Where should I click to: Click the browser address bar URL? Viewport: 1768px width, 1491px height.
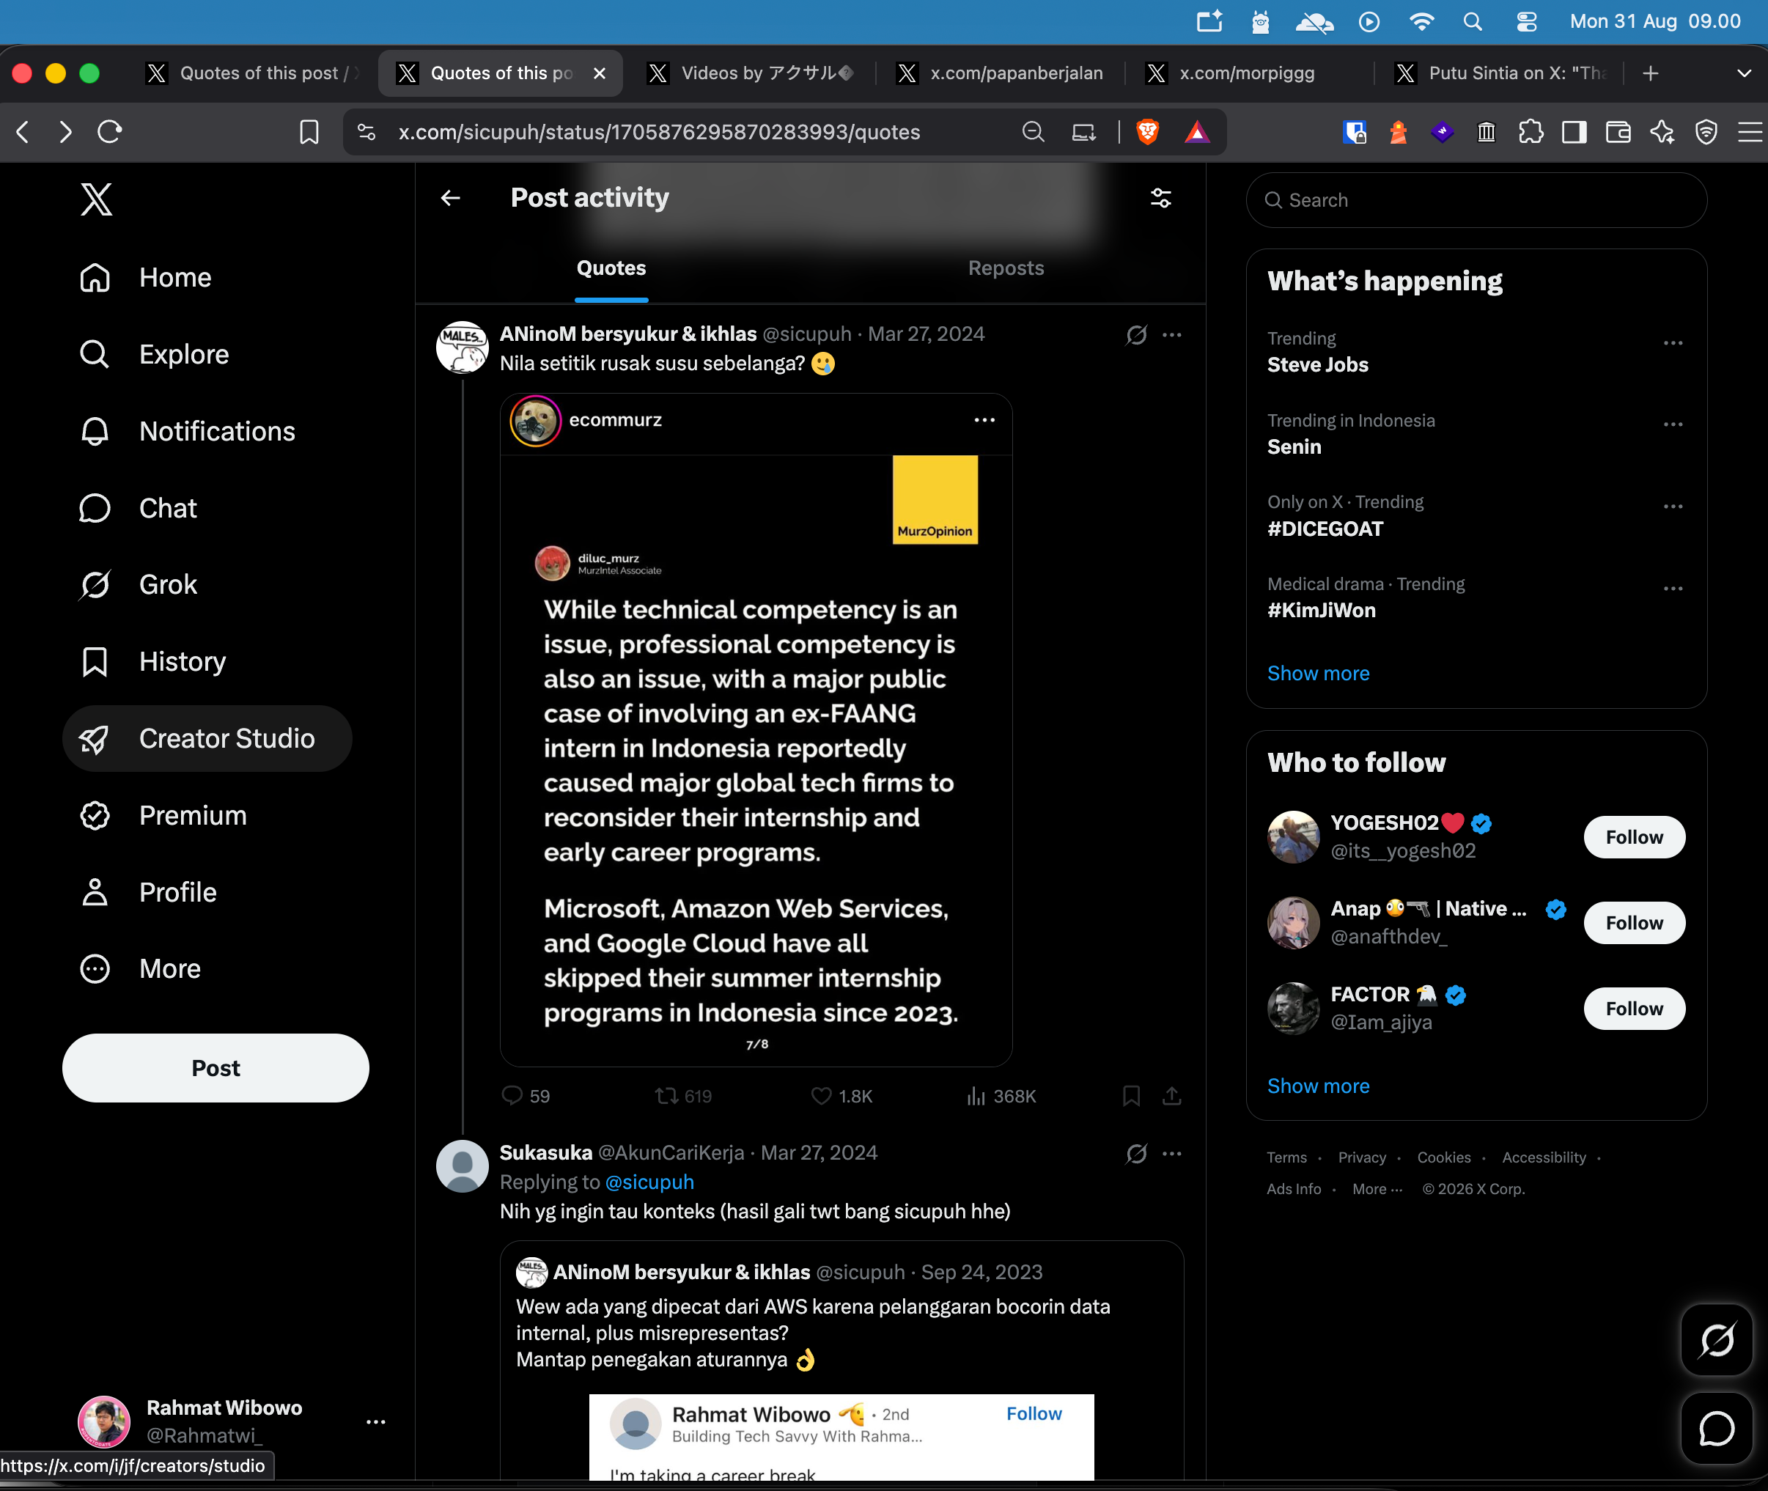point(659,132)
